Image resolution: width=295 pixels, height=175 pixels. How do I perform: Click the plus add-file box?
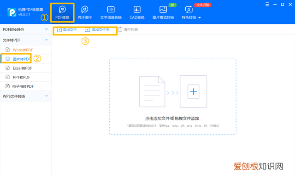pyautogui.click(x=194, y=91)
